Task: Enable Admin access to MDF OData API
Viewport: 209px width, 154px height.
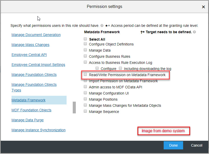Action: click(x=85, y=87)
